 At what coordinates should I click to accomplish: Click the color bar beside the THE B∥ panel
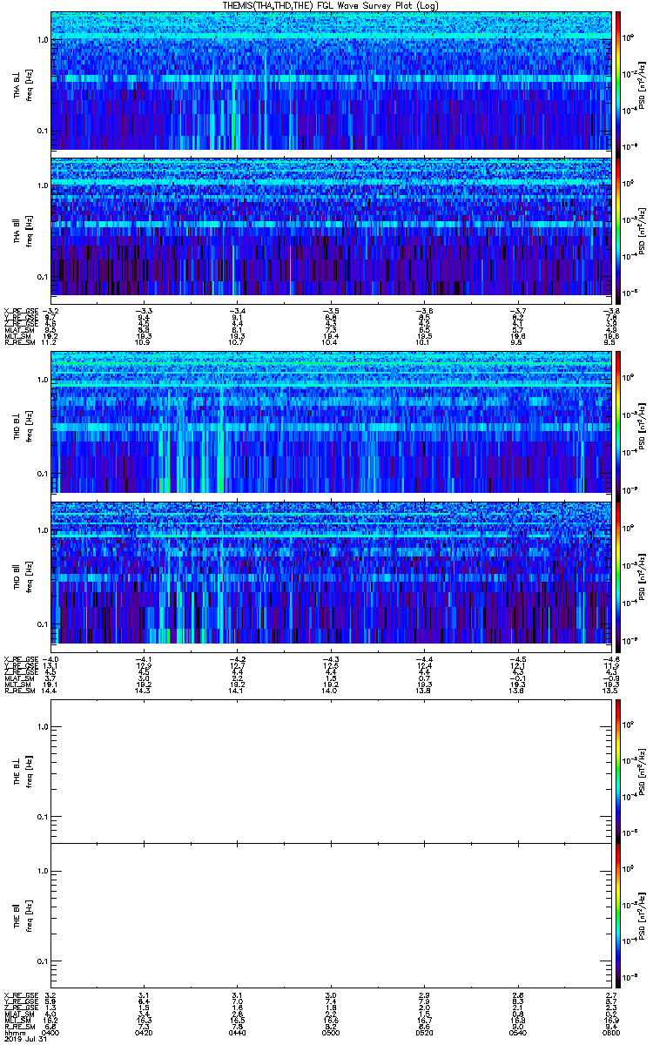point(618,914)
